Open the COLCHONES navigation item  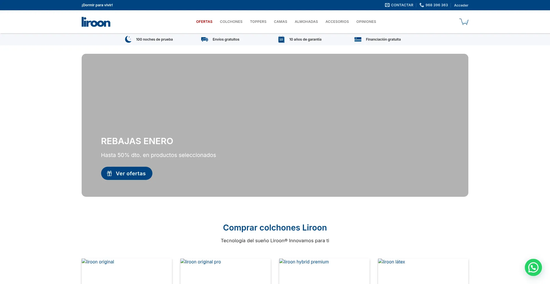tap(231, 21)
